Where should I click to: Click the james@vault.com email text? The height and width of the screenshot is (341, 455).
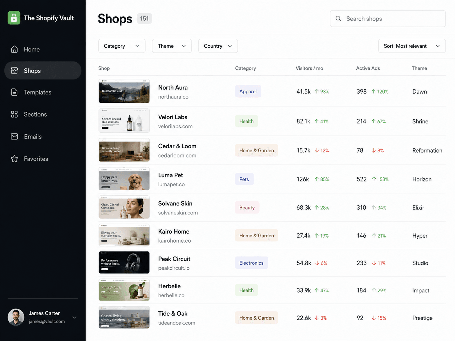coord(47,322)
